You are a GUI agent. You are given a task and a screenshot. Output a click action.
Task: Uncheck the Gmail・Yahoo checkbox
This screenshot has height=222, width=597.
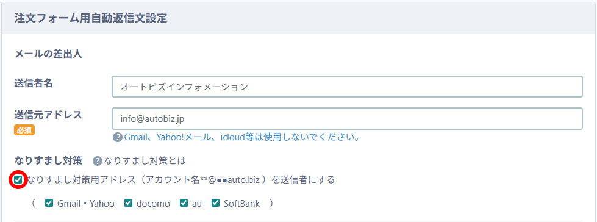(x=49, y=203)
